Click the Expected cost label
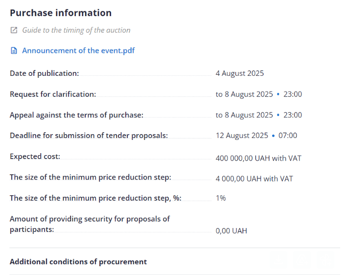Image resolution: width=347 pixels, height=275 pixels. pyautogui.click(x=35, y=157)
